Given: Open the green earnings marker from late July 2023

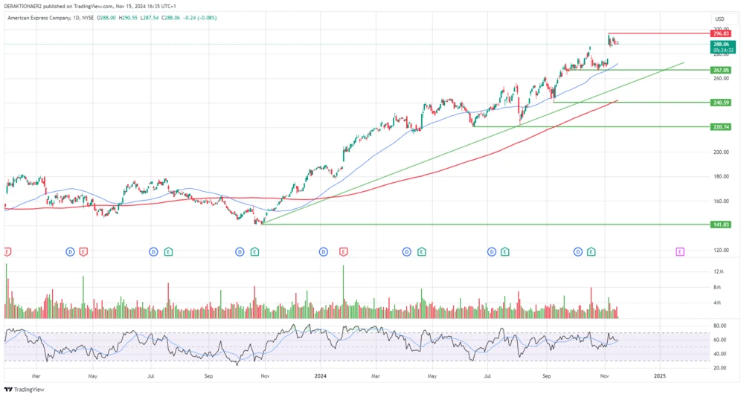Looking at the screenshot, I should coord(168,252).
